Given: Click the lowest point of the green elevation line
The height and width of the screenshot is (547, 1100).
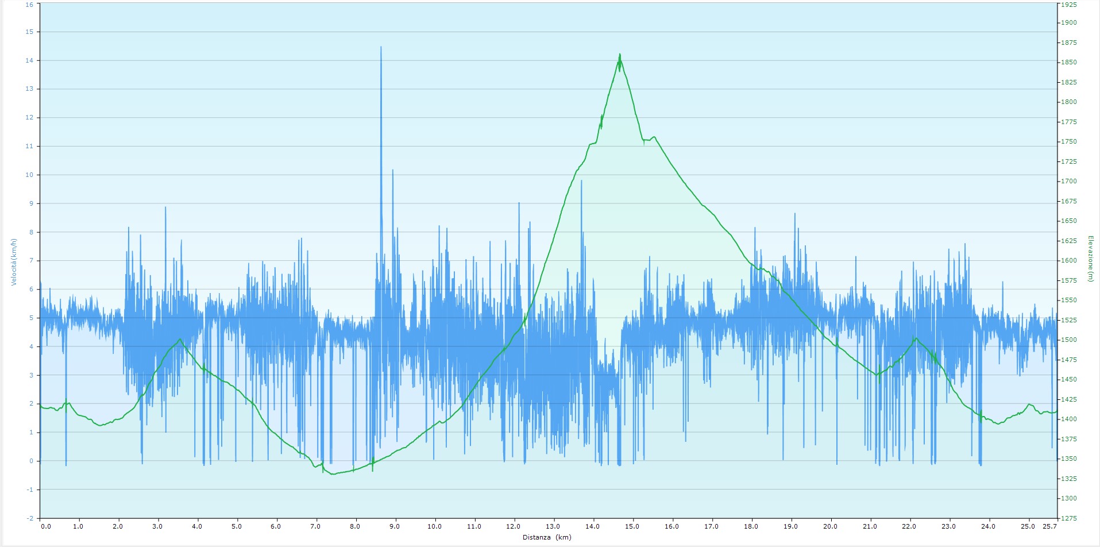Looking at the screenshot, I should 333,474.
